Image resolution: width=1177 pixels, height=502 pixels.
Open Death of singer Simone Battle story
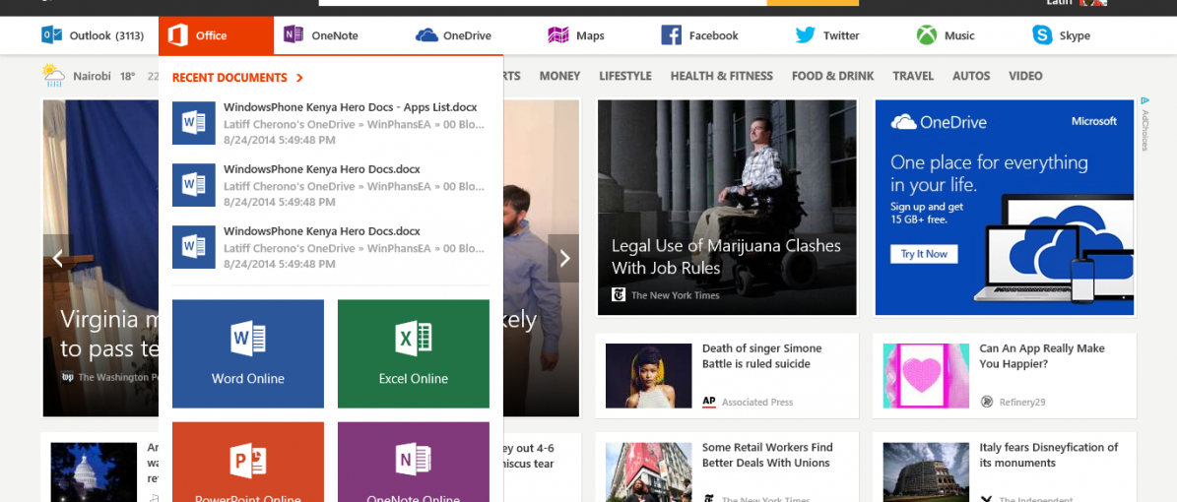pyautogui.click(x=762, y=355)
